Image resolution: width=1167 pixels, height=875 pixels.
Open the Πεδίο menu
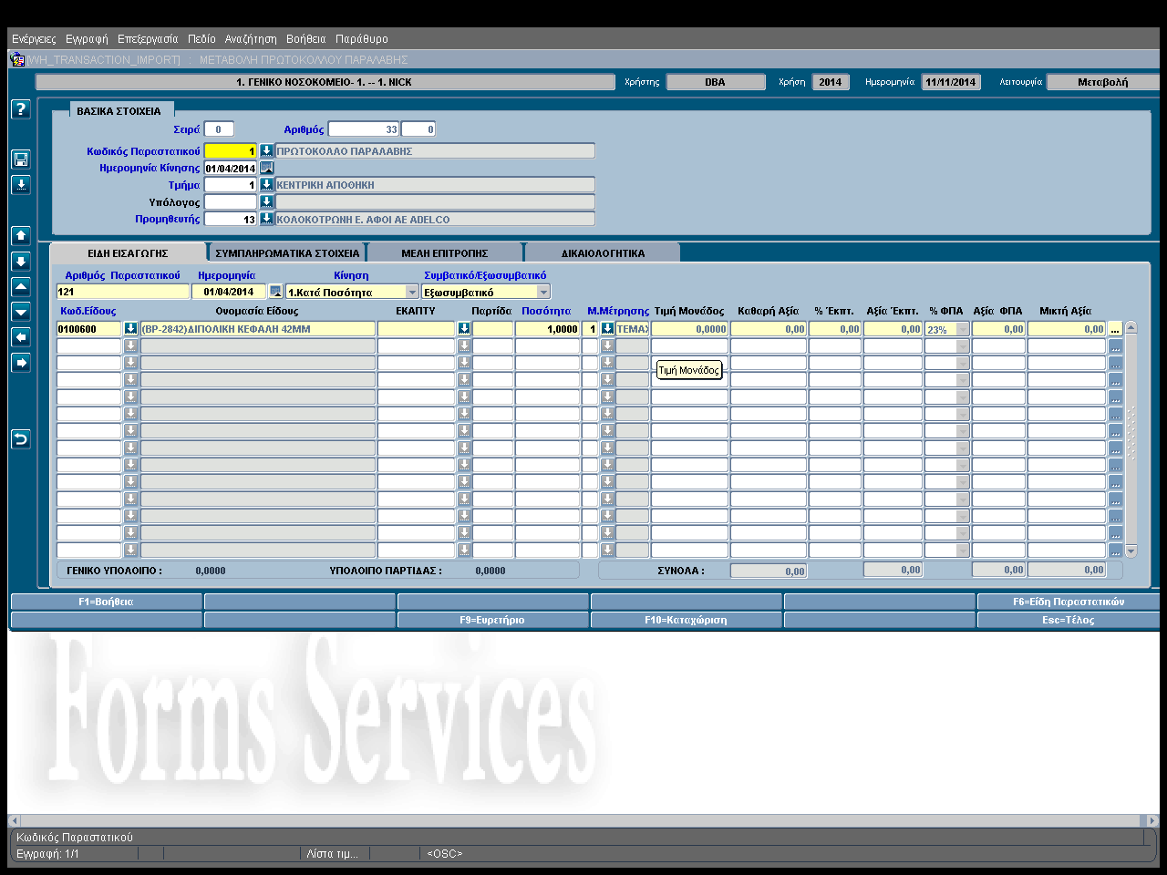click(x=201, y=39)
